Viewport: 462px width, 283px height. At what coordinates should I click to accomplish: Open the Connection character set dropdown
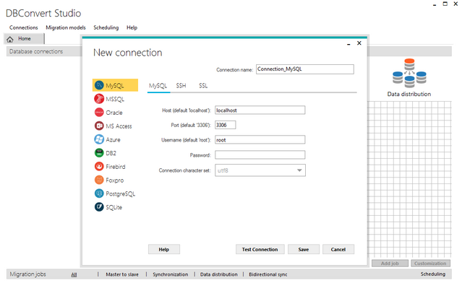tap(260, 170)
